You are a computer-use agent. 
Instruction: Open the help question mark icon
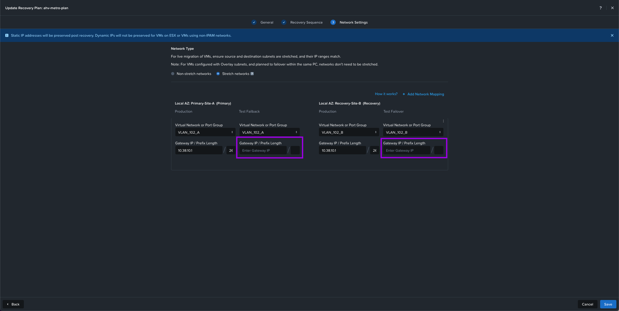[x=600, y=8]
